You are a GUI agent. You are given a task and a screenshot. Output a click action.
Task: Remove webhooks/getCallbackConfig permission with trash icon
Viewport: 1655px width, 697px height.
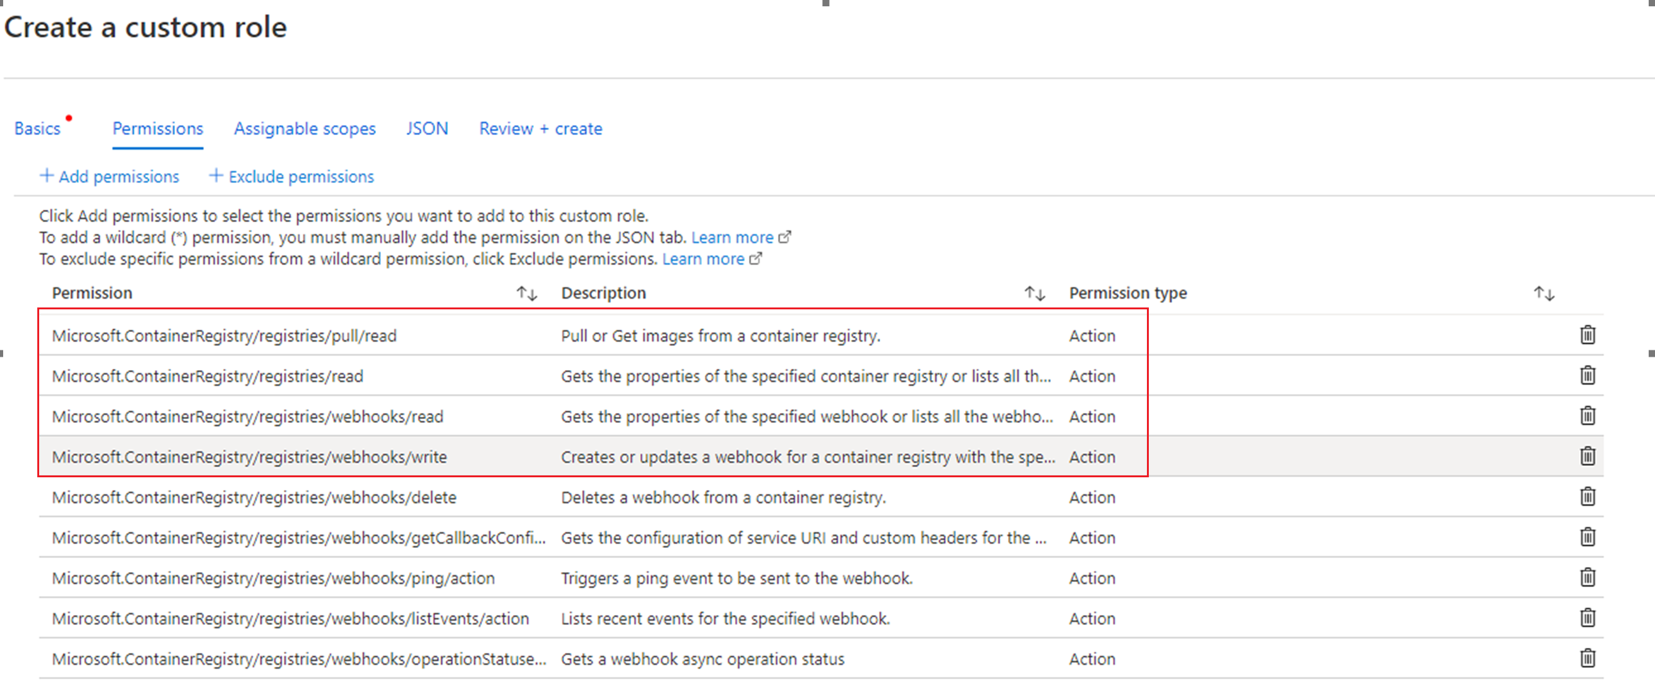(x=1587, y=537)
